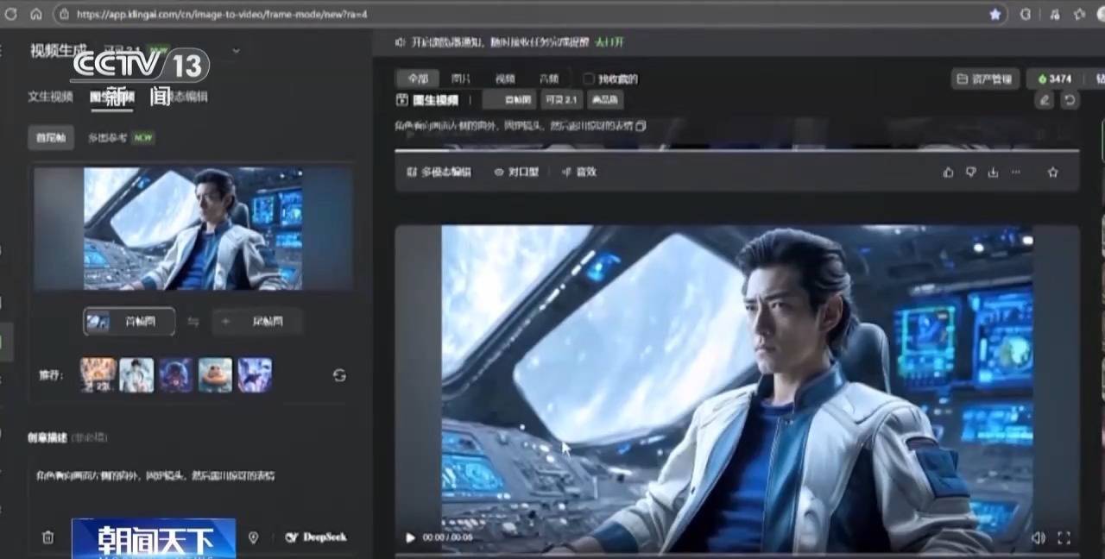Screen dimensions: 1105x559
Task: Open the 资产管理 asset management panel
Action: (983, 79)
